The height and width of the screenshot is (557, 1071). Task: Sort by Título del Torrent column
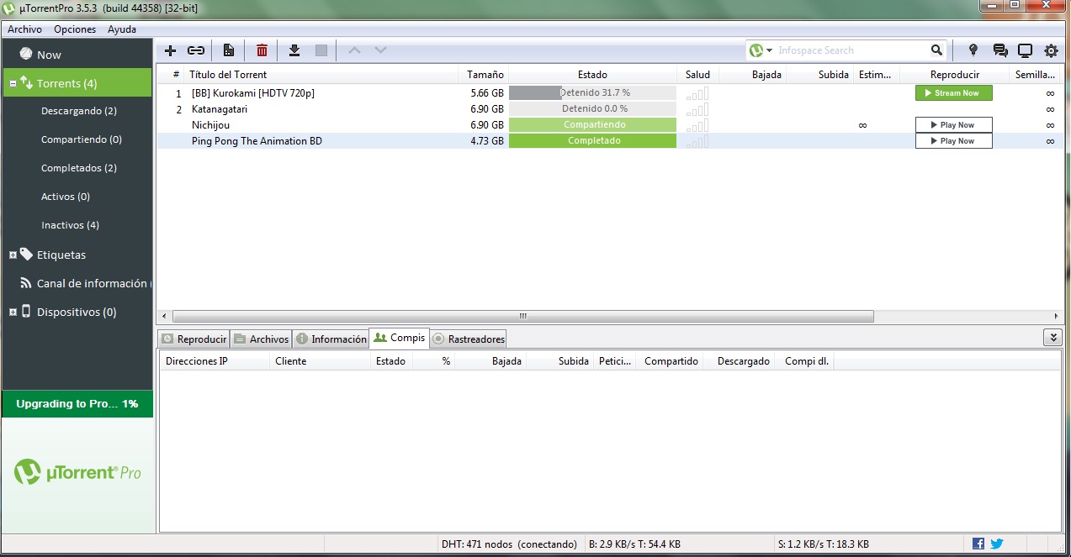click(320, 75)
